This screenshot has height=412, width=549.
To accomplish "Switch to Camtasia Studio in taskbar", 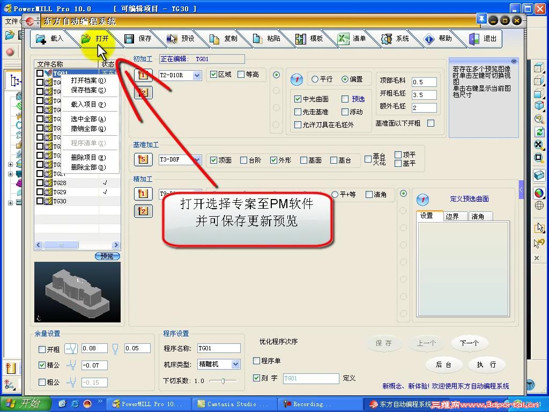I will [234, 404].
